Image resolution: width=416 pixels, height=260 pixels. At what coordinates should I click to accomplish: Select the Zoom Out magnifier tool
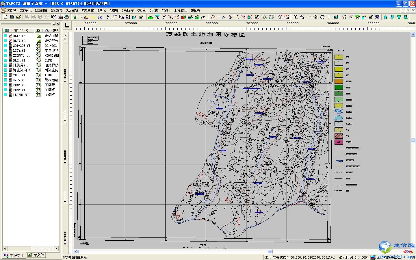pyautogui.click(x=302, y=17)
